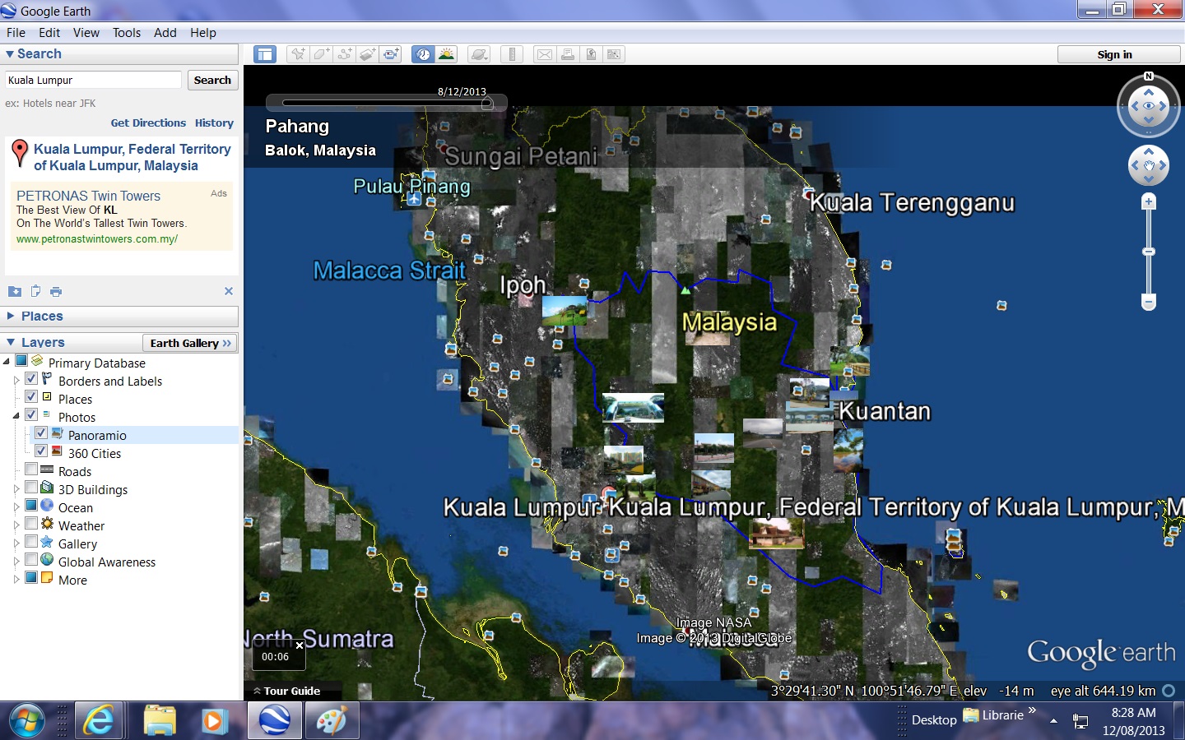Click the print icon in toolbar
The image size is (1185, 740).
coord(568,54)
